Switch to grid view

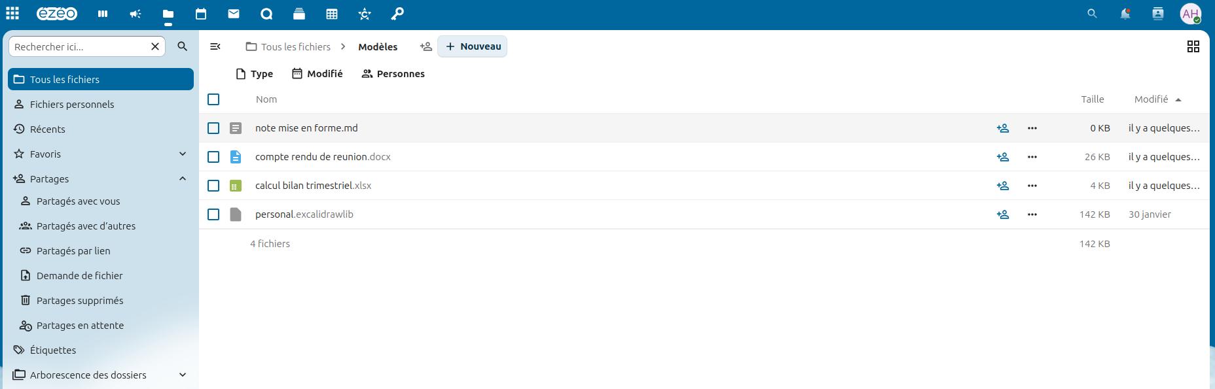click(x=1193, y=46)
